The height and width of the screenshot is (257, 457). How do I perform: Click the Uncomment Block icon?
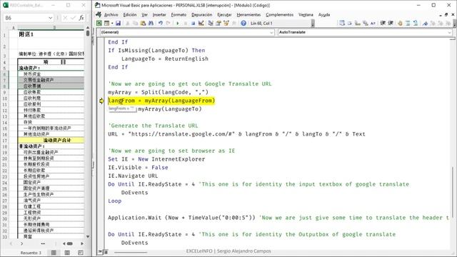416,23
